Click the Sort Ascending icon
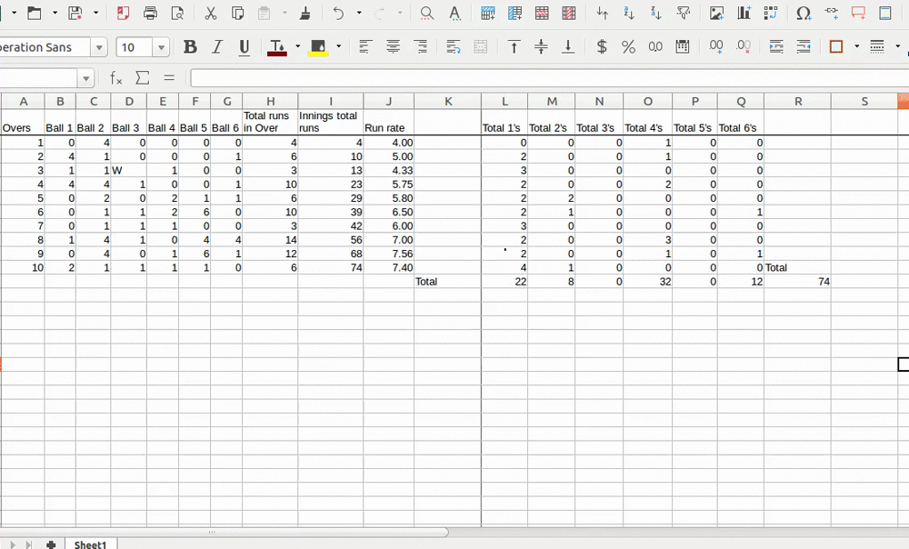 pos(629,14)
